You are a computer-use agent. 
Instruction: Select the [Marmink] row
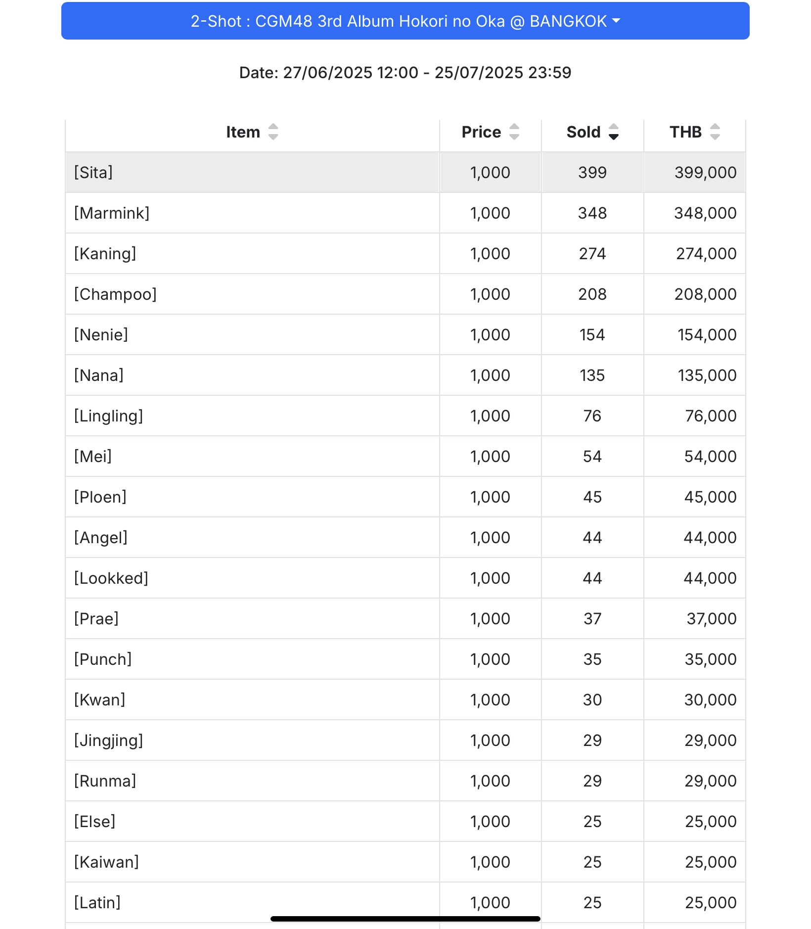coord(405,213)
